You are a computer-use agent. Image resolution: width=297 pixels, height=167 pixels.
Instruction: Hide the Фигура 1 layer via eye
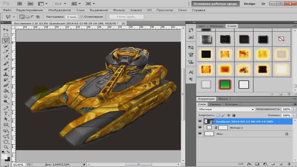[200, 128]
